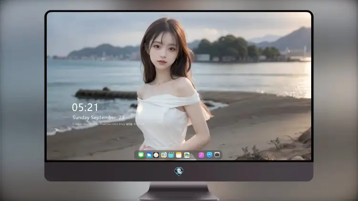Click the Sunday September 28 date text
The height and width of the screenshot is (201, 358).
point(98,117)
